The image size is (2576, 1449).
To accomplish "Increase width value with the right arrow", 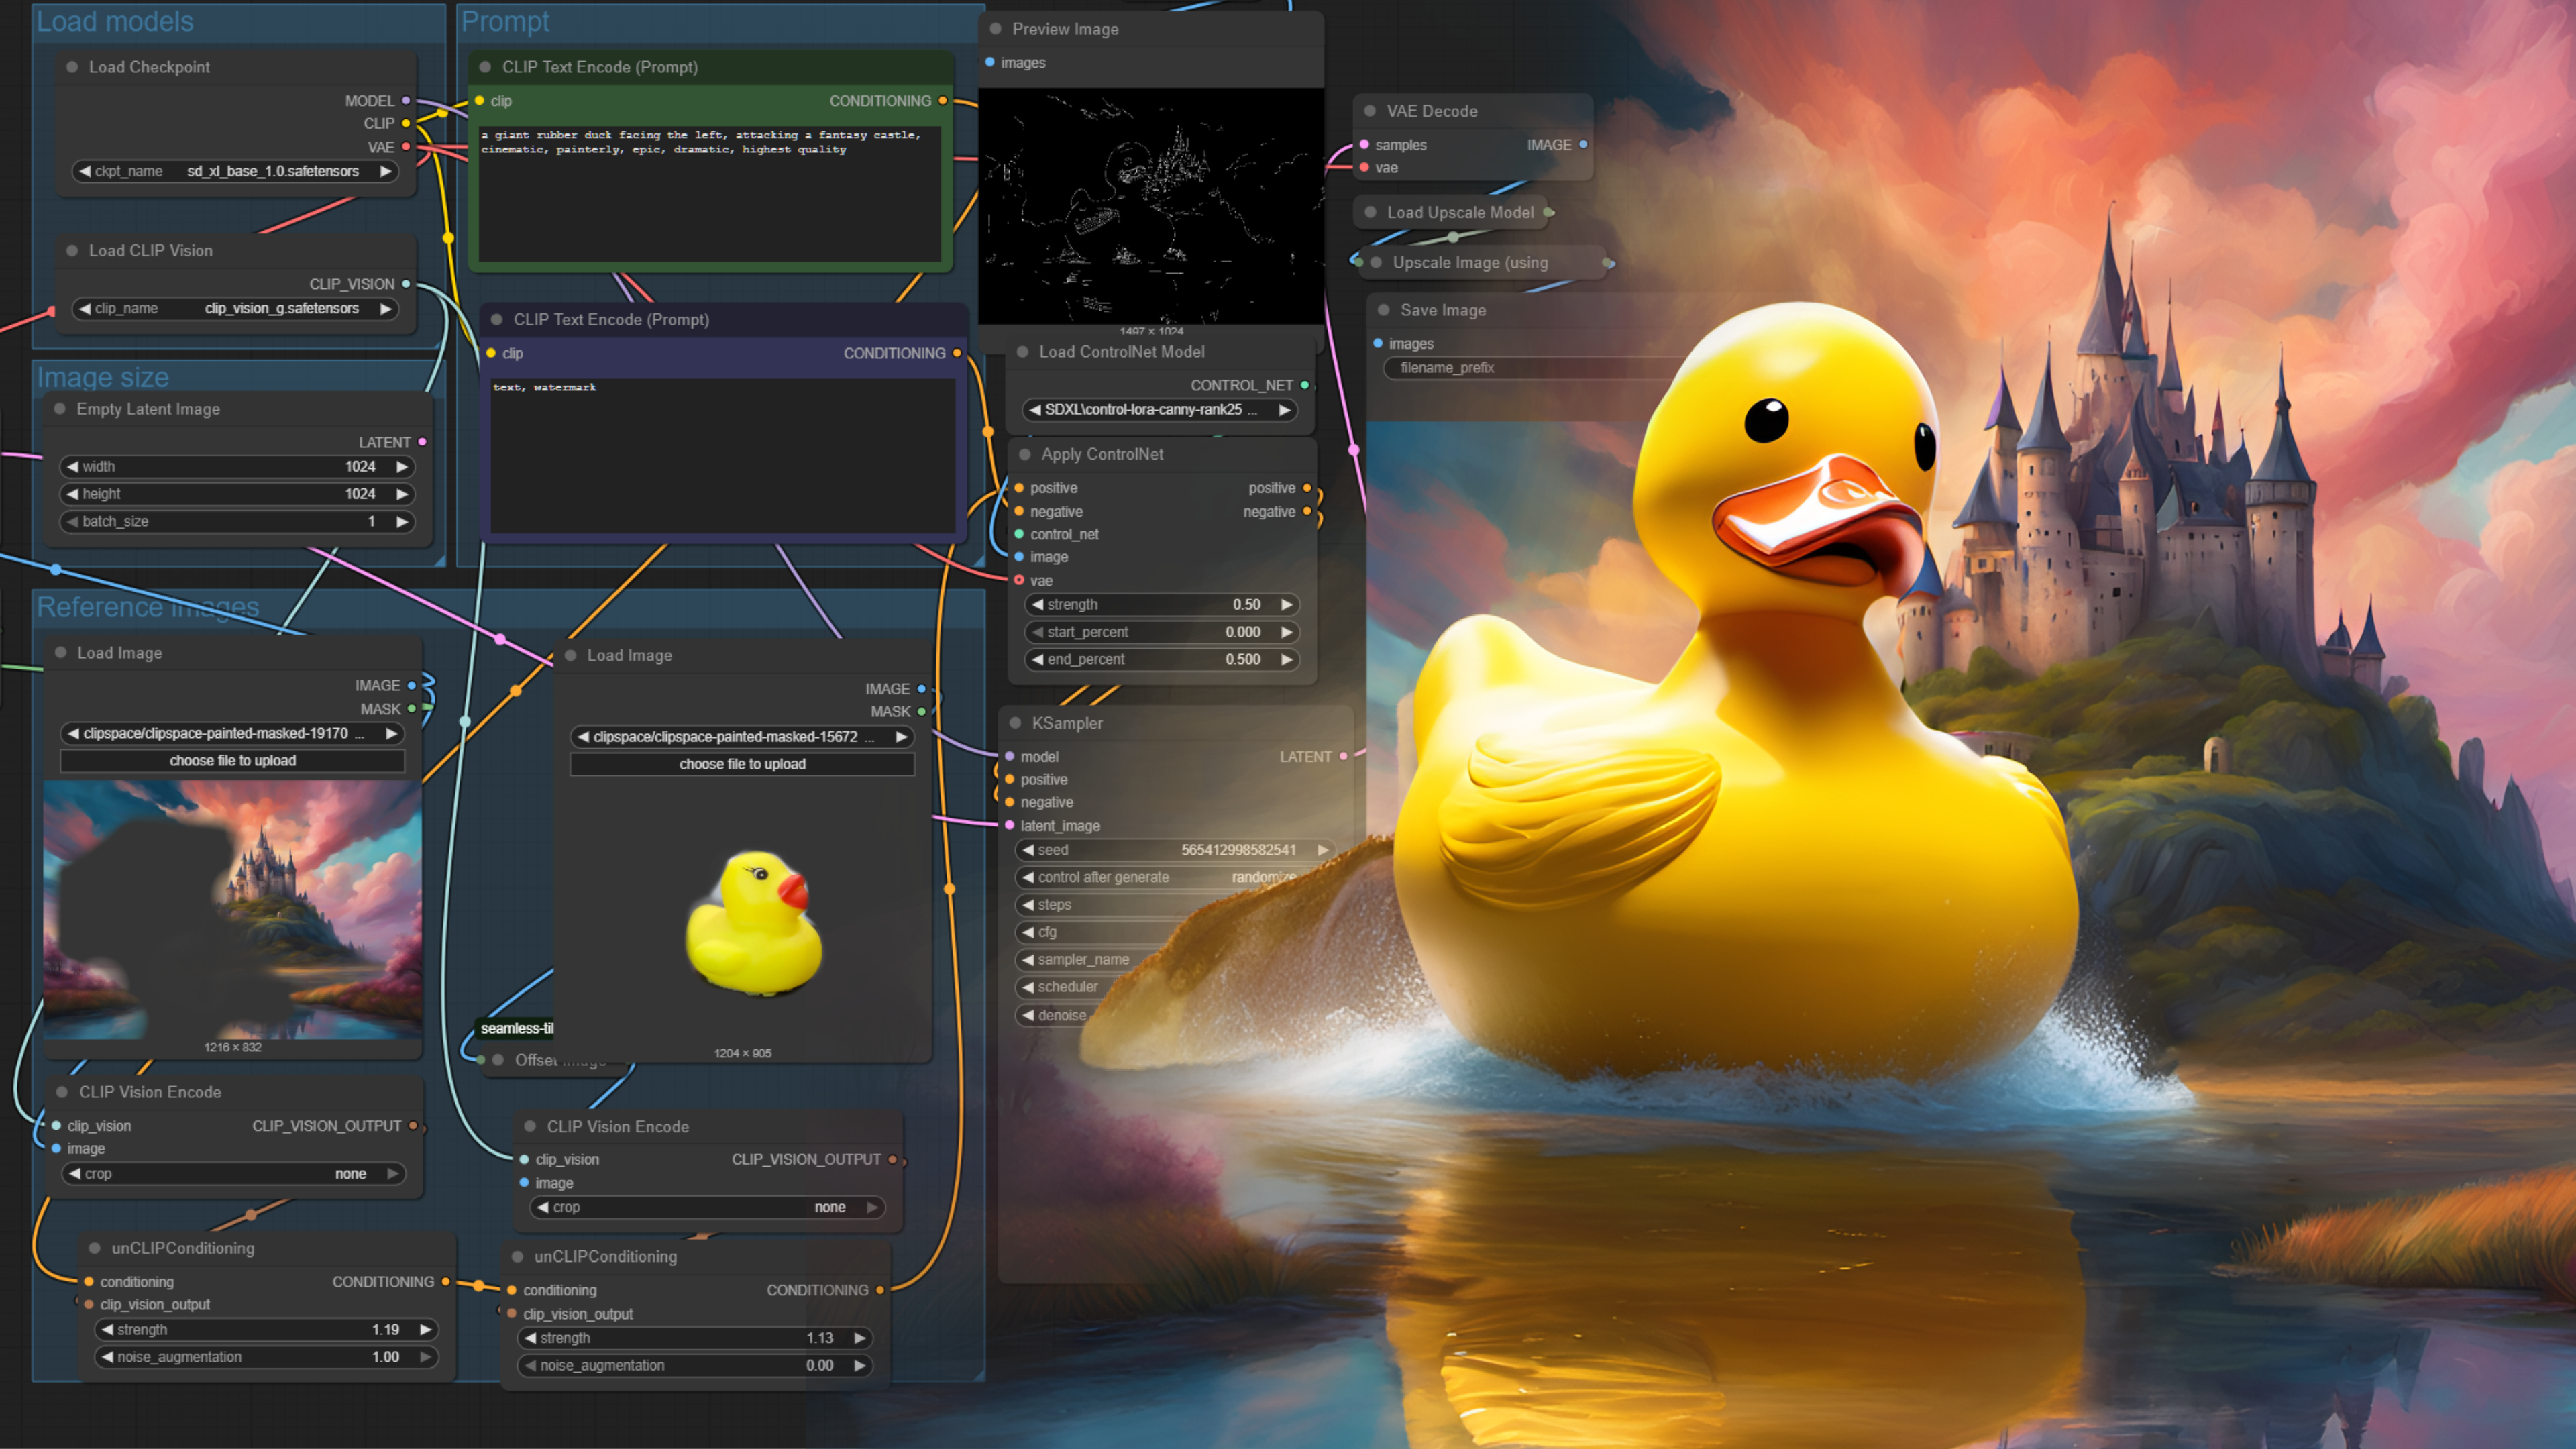I will (x=402, y=467).
